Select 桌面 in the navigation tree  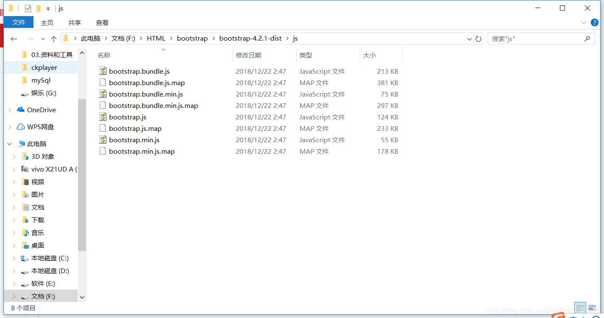[41, 245]
